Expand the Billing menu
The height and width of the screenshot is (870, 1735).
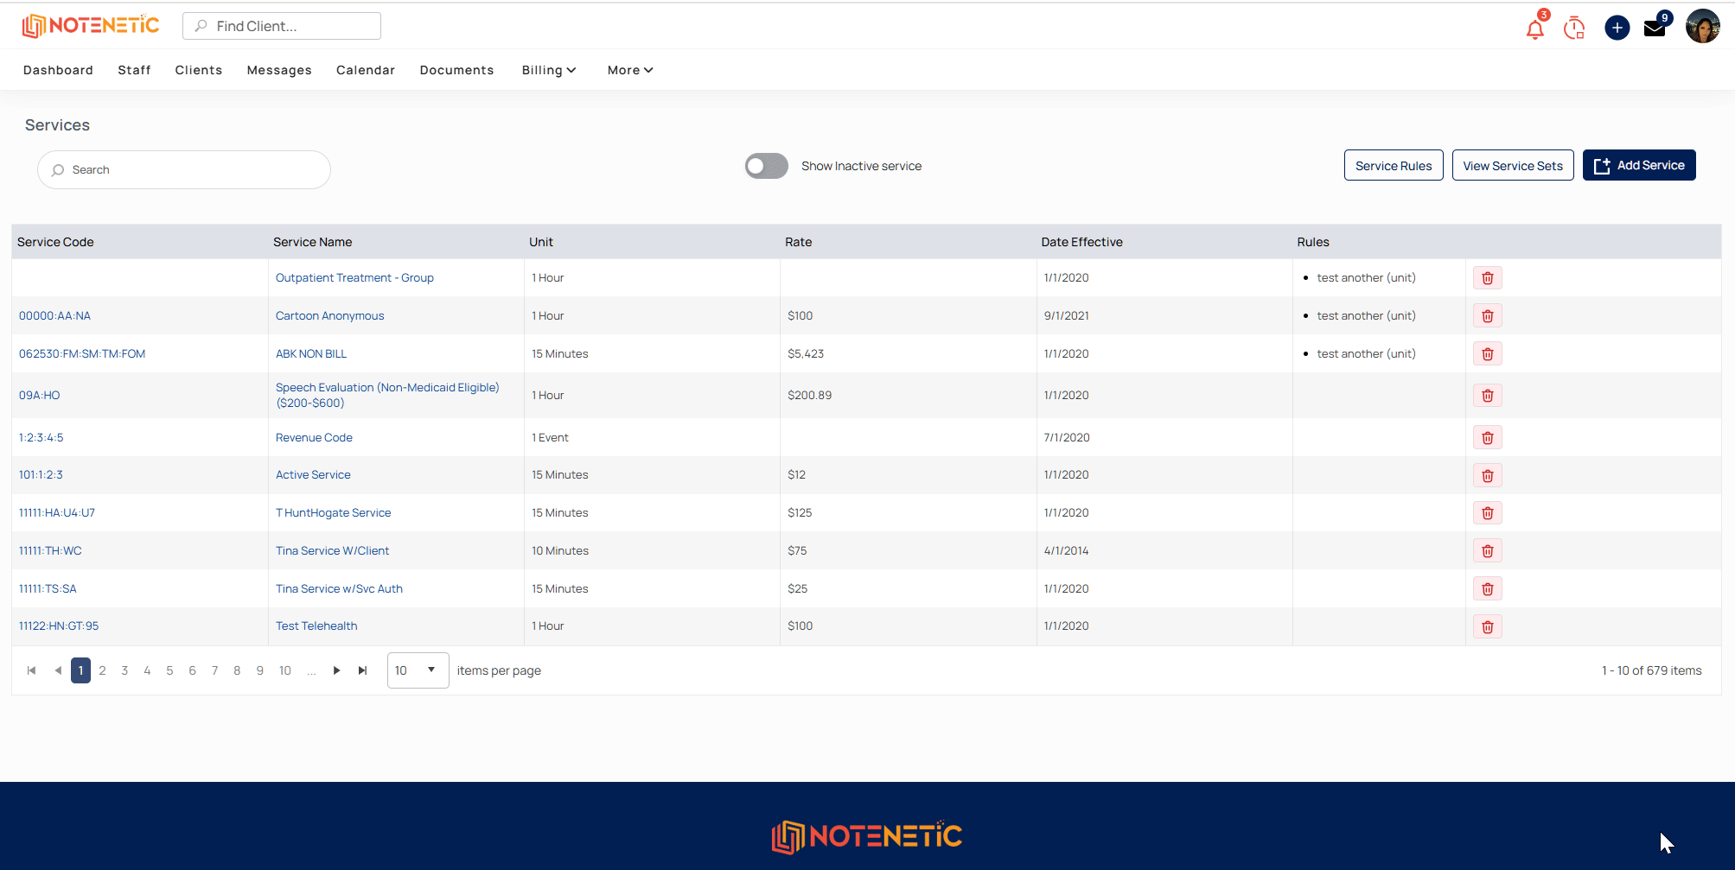coord(549,70)
